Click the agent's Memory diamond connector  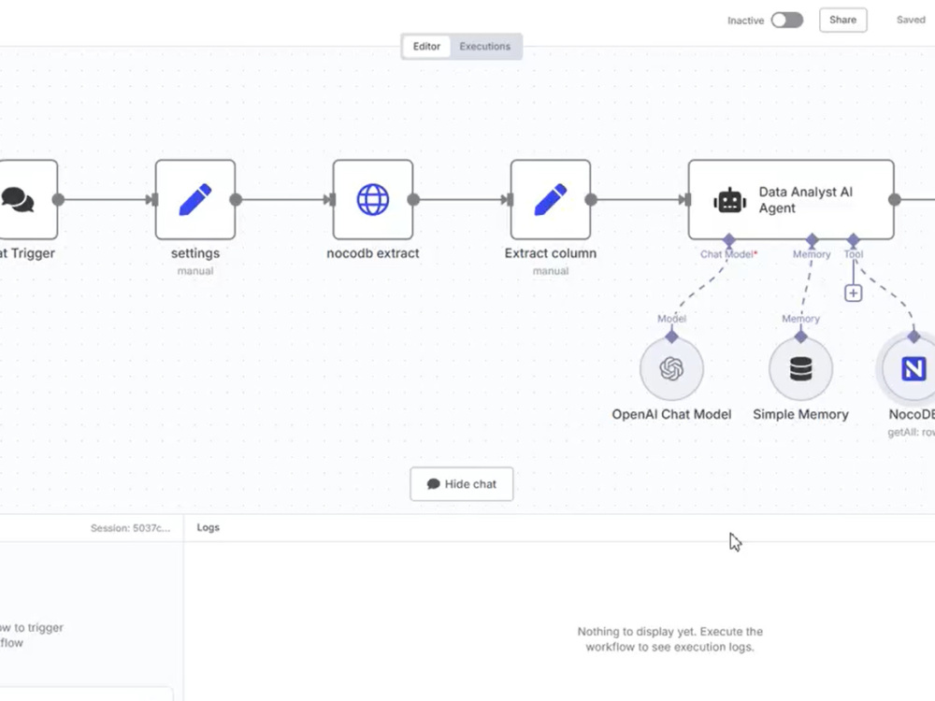[x=812, y=240]
